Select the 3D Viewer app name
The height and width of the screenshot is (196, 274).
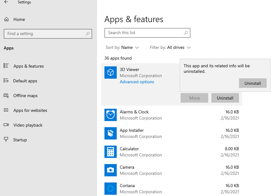tap(129, 69)
